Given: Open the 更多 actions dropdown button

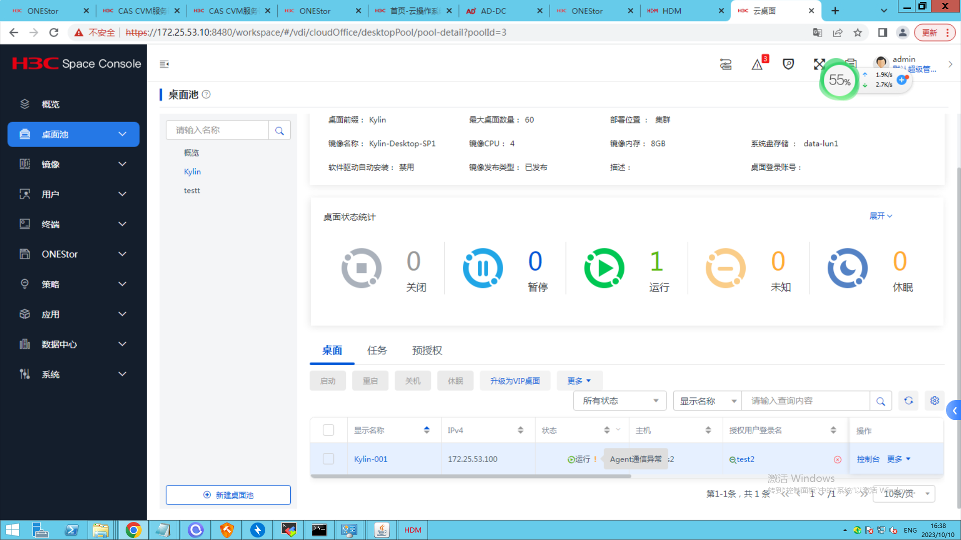Looking at the screenshot, I should tap(579, 381).
